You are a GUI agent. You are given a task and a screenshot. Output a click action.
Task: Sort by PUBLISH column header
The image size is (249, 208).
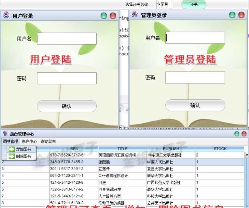tap(171, 149)
